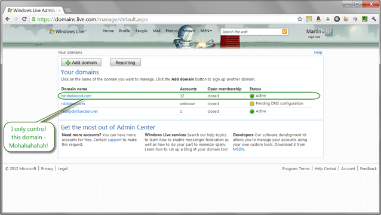Click the Accounts column header
This screenshot has height=215, width=381.
(188, 89)
